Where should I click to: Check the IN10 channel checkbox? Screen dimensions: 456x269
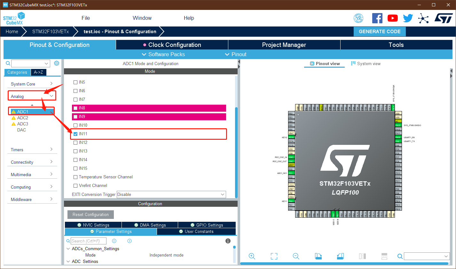pyautogui.click(x=75, y=125)
